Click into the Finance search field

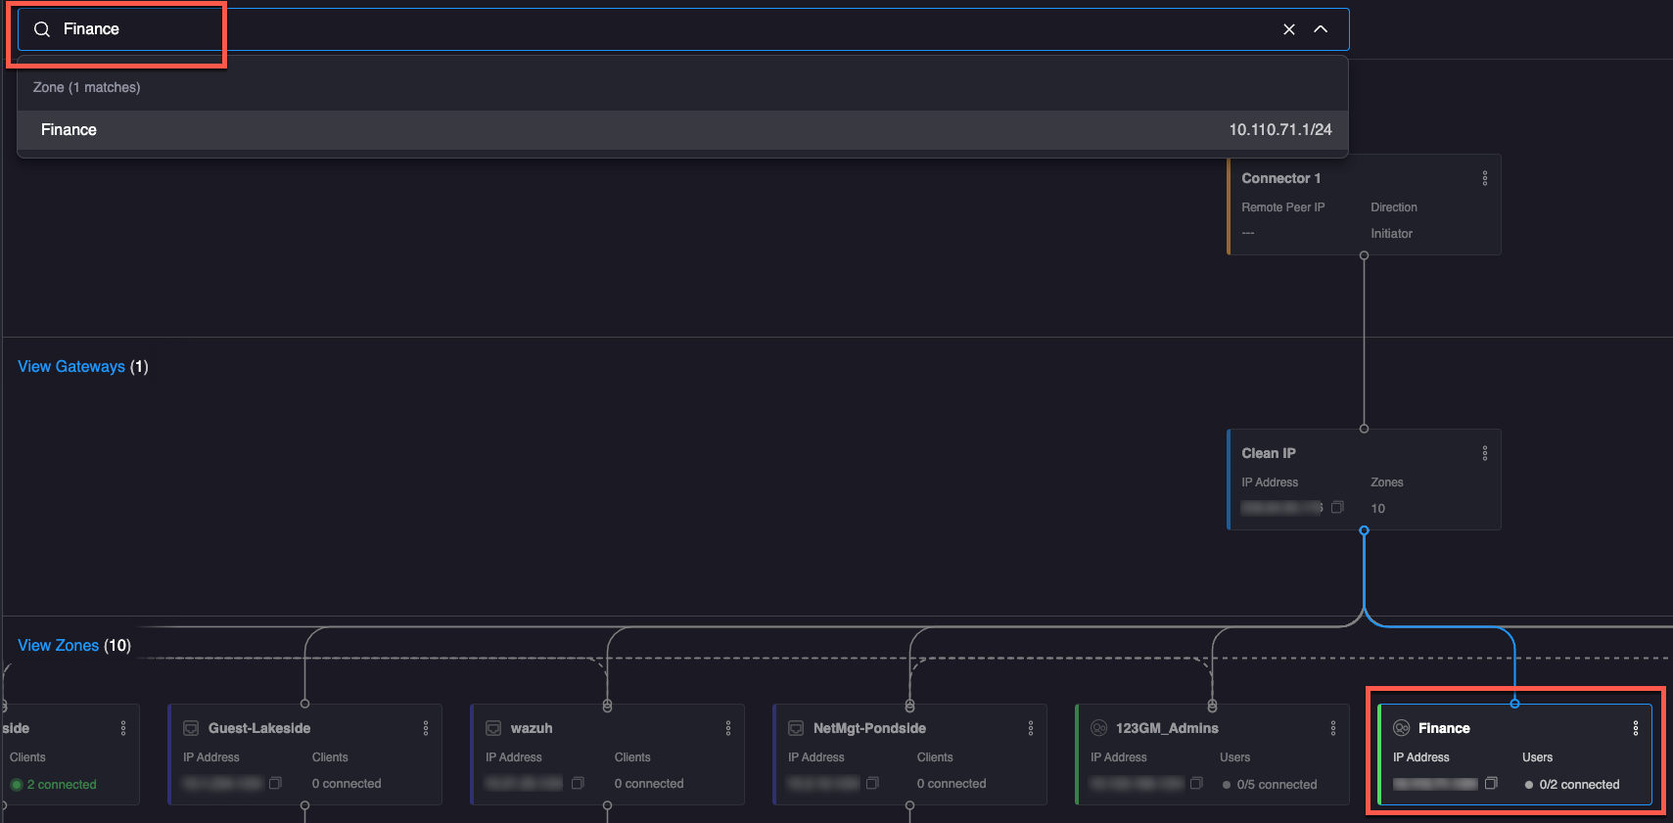pyautogui.click(x=587, y=29)
